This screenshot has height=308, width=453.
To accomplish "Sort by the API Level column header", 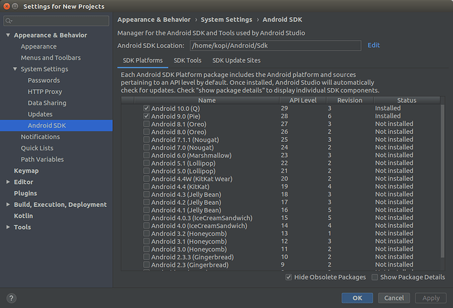I will pyautogui.click(x=303, y=100).
